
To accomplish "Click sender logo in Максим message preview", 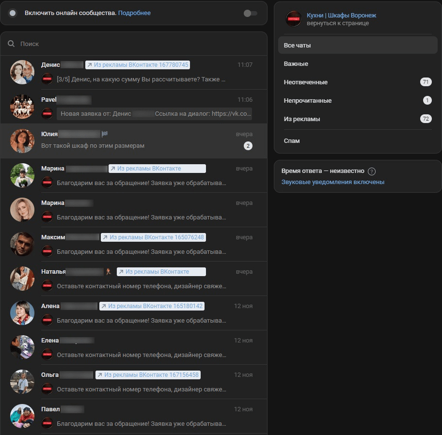I will point(47,251).
